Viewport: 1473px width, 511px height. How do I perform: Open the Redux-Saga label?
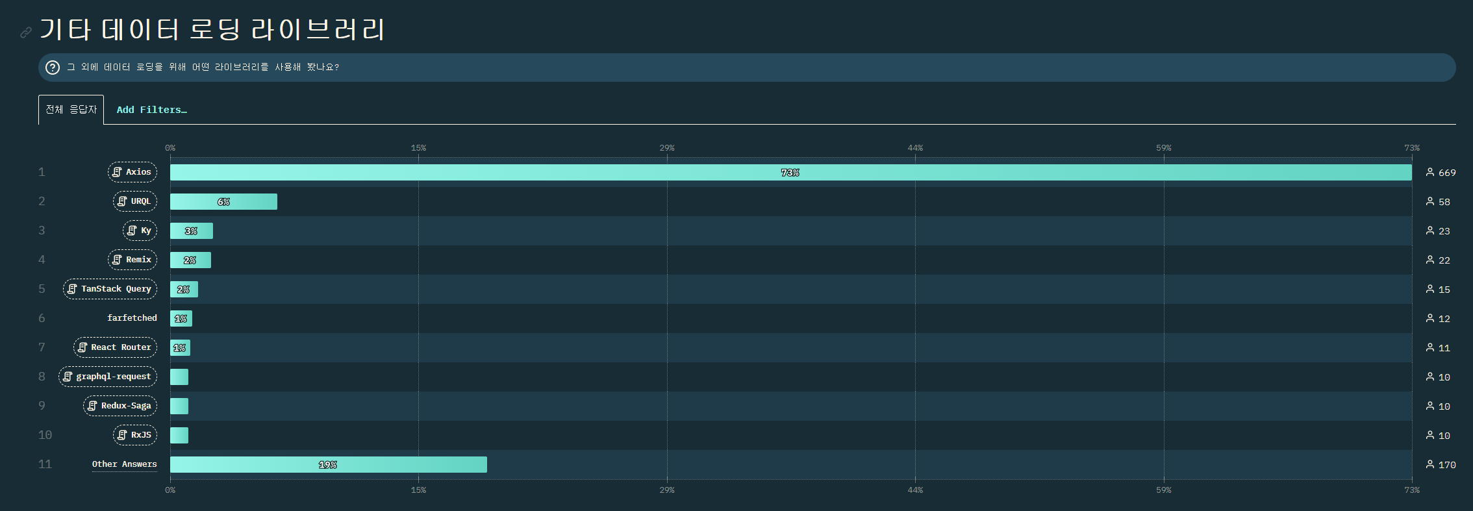point(120,406)
